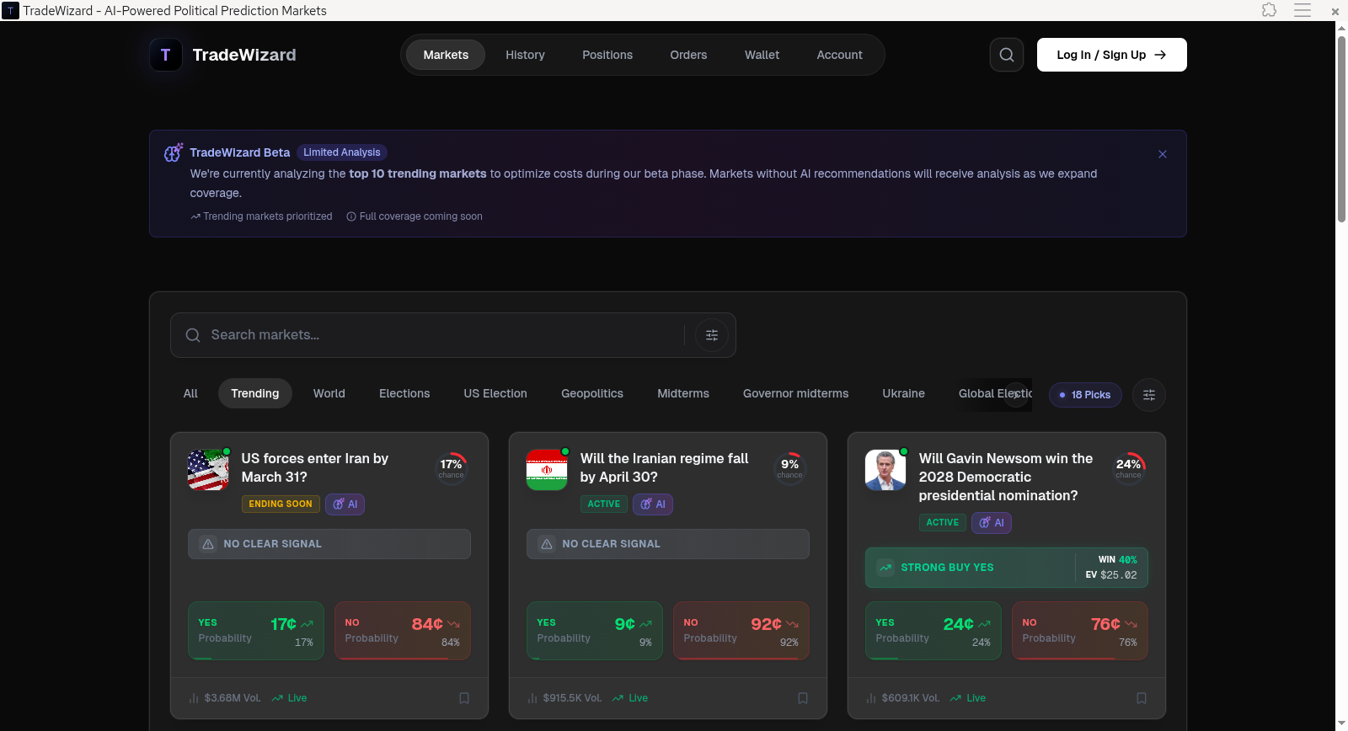This screenshot has height=731, width=1348.
Task: Select the US Election category filter
Action: [495, 393]
